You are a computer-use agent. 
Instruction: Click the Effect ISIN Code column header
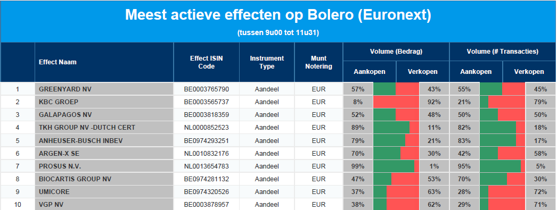pos(207,62)
